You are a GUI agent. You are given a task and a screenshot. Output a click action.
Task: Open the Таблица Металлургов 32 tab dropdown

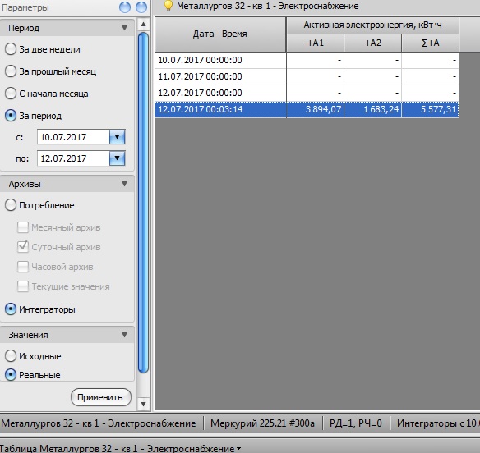tap(238, 449)
